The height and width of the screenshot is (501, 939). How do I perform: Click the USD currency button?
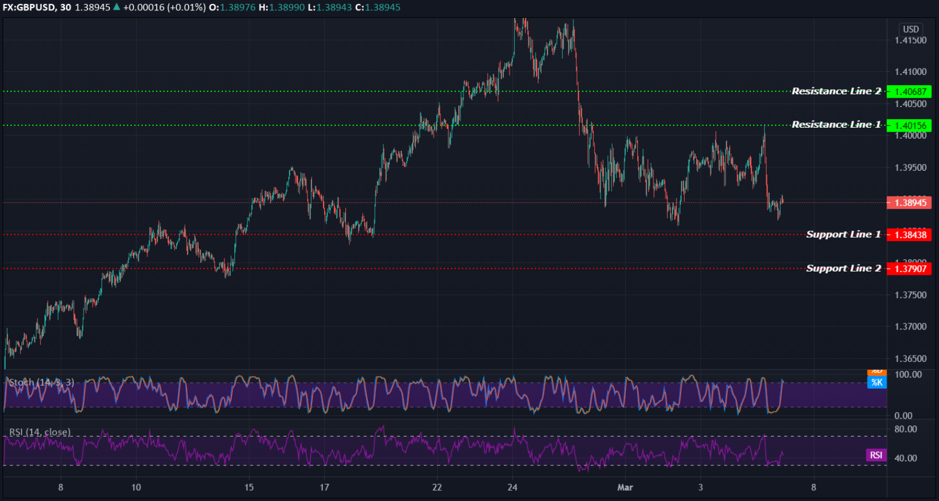[911, 29]
